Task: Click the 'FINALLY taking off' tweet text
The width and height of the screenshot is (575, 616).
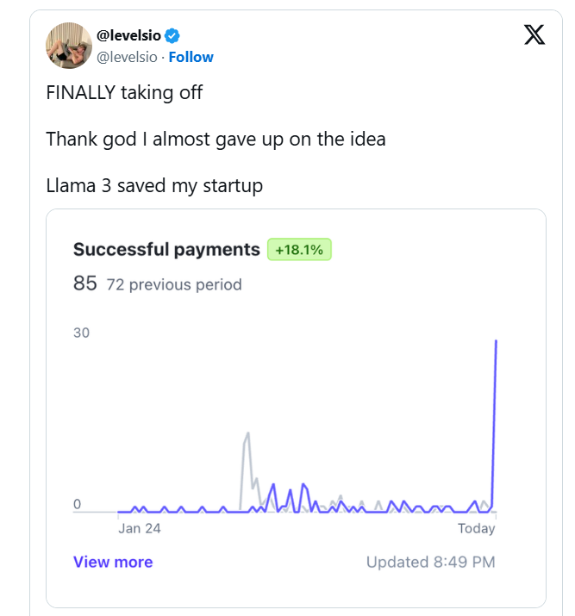Action: (124, 92)
